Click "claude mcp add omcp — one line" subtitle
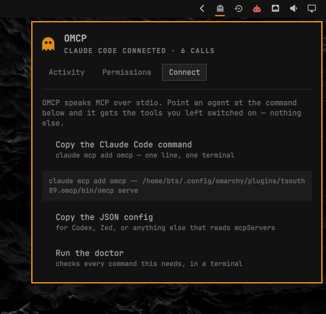The width and height of the screenshot is (326, 314). (x=145, y=155)
